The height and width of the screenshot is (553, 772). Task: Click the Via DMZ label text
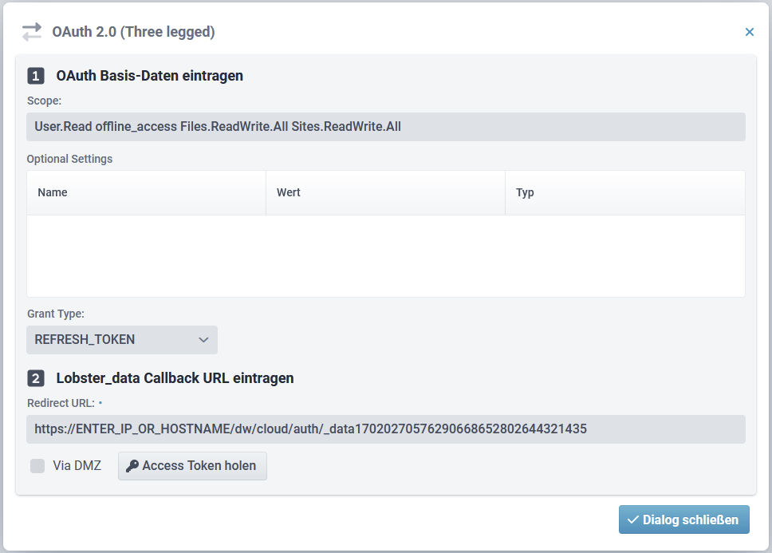[77, 466]
